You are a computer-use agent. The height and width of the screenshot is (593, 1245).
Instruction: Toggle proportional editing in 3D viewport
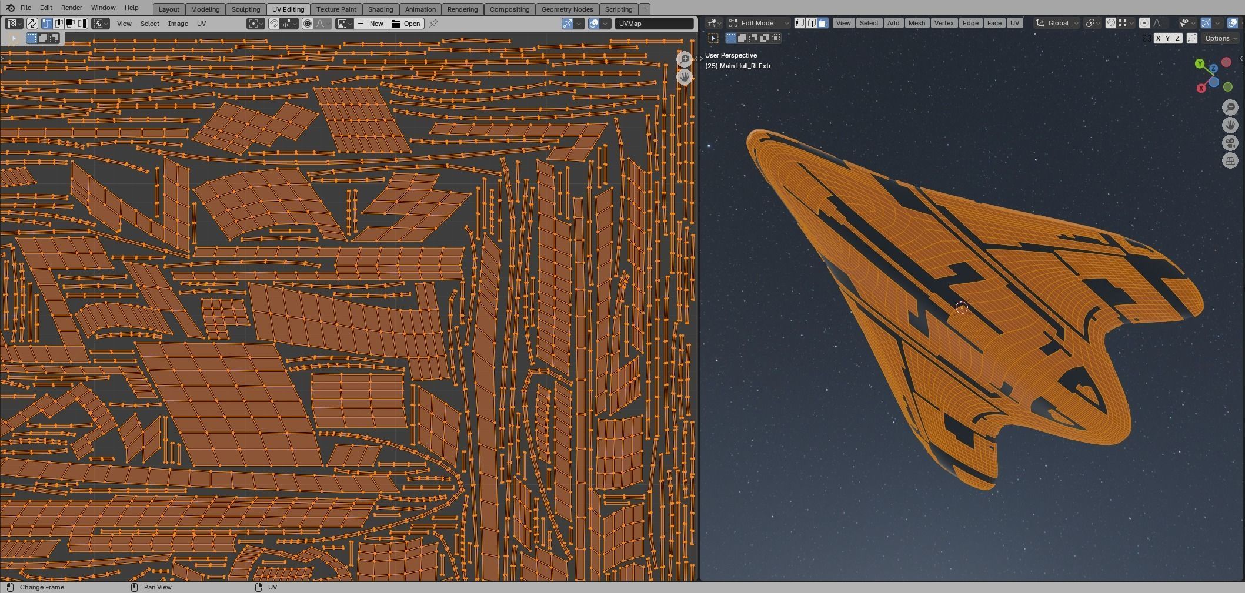point(1144,23)
